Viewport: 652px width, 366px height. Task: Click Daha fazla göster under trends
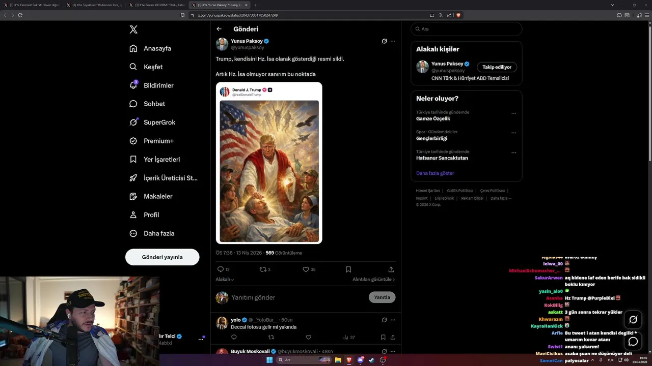point(435,173)
